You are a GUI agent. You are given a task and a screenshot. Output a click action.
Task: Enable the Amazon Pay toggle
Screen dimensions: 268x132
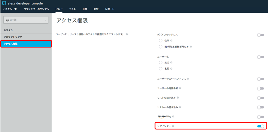pyautogui.click(x=261, y=117)
